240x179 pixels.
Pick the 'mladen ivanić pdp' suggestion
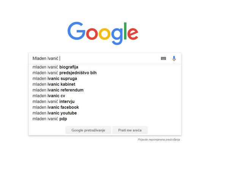pyautogui.click(x=49, y=119)
